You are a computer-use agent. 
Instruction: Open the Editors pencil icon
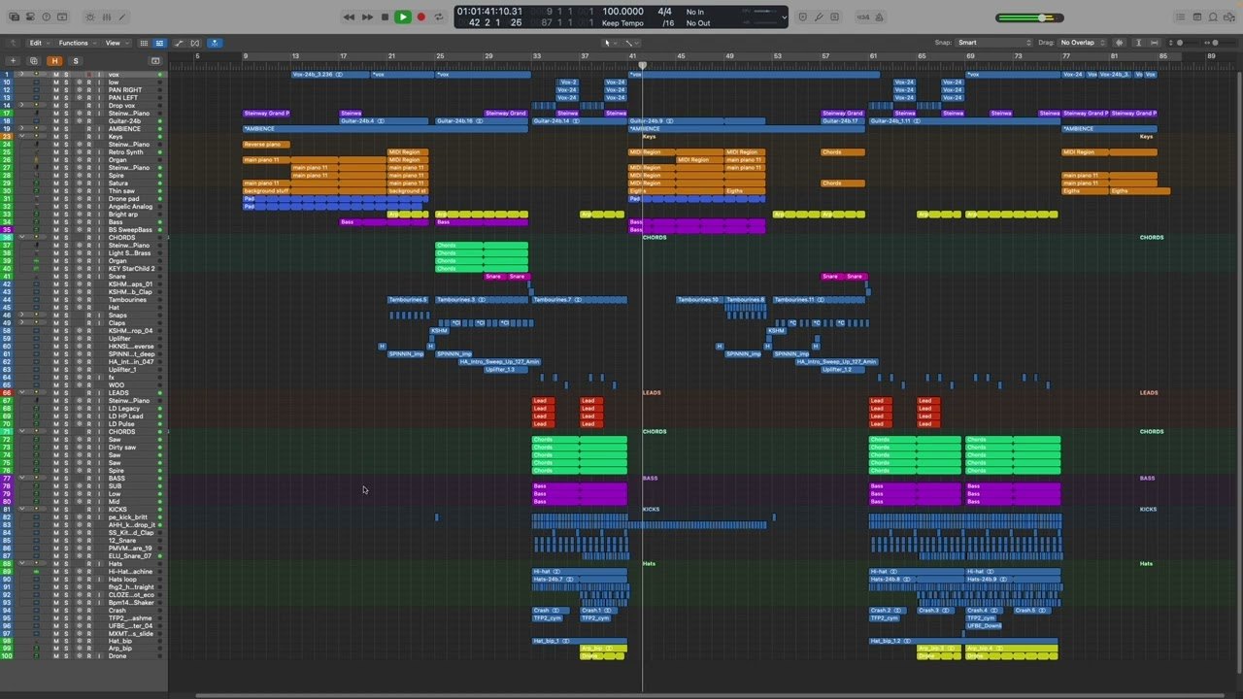point(123,17)
